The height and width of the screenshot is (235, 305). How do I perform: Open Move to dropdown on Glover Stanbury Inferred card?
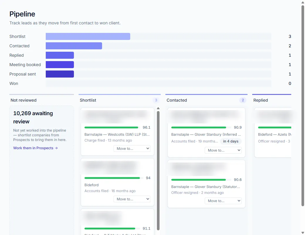(223, 150)
